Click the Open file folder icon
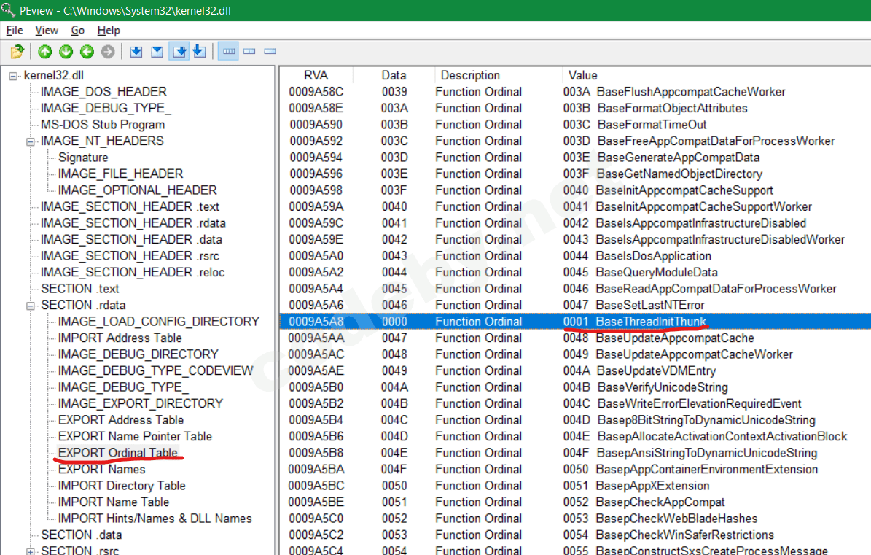Screen dimensions: 871x555 click(17, 52)
